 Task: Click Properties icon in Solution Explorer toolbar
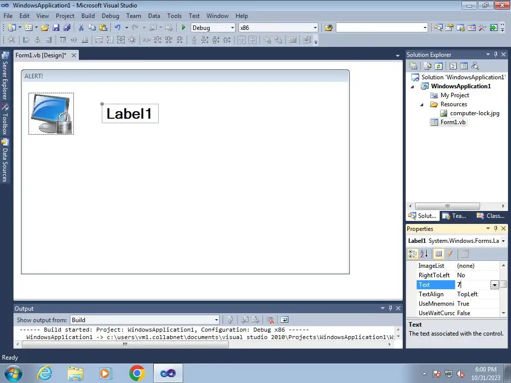coord(413,66)
